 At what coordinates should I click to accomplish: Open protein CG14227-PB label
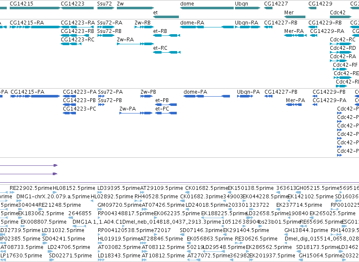point(281,92)
